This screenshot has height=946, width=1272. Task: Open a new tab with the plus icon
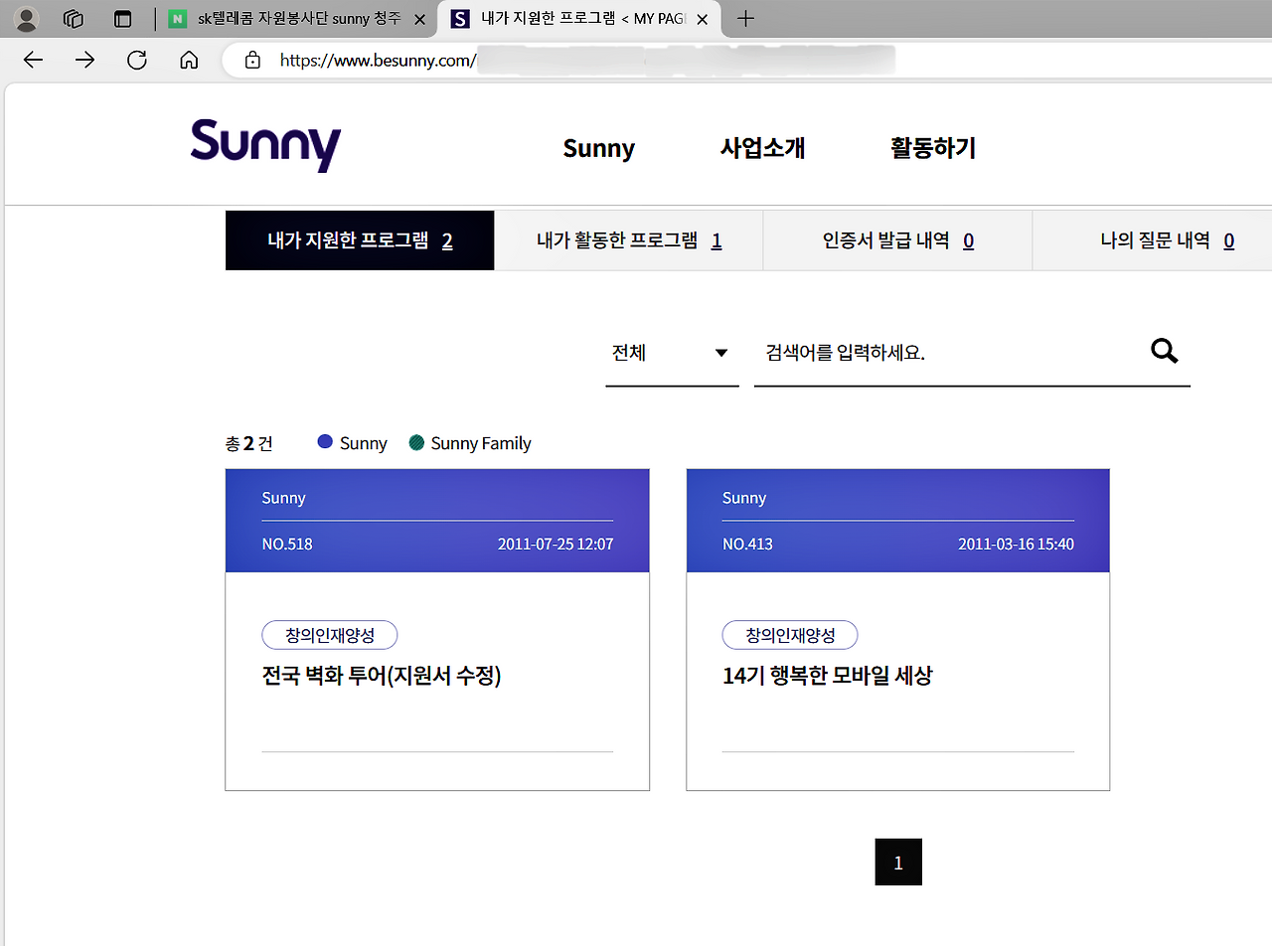[745, 19]
